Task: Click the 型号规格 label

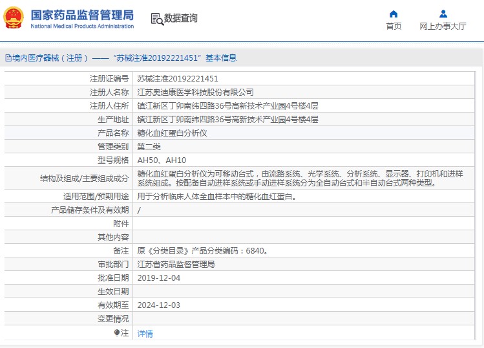Action: coord(113,160)
